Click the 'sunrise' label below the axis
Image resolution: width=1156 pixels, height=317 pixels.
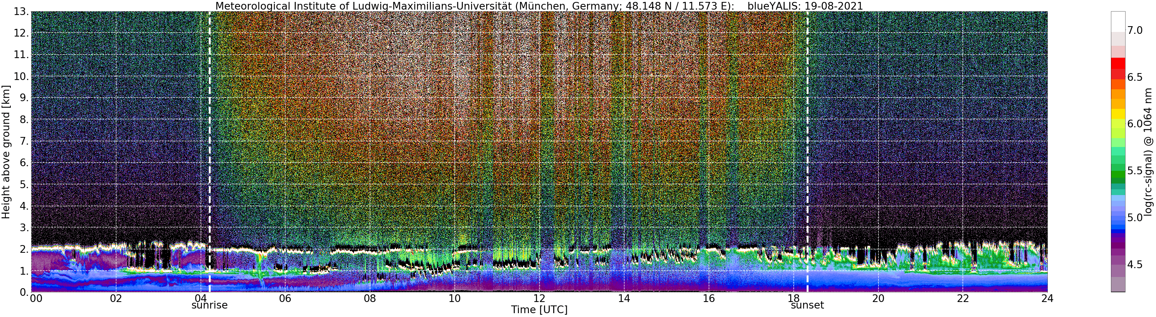[x=210, y=305]
